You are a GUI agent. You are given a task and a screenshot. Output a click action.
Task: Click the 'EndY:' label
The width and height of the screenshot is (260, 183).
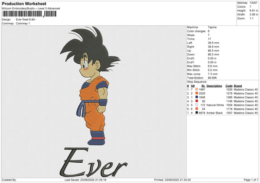(191, 62)
